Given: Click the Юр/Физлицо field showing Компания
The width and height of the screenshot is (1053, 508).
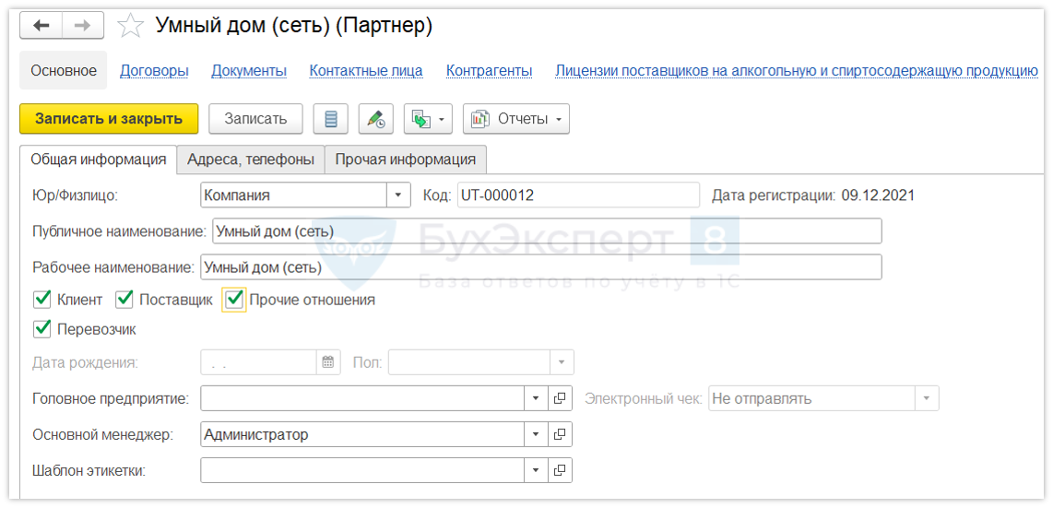Looking at the screenshot, I should click(293, 195).
